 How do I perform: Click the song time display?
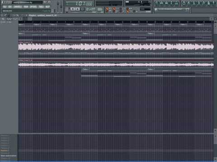click(80, 3)
